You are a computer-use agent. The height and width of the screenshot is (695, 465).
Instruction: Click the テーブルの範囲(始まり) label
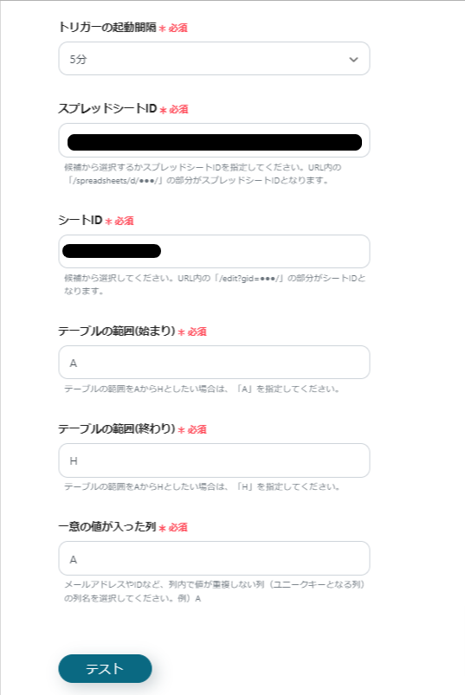click(x=117, y=331)
